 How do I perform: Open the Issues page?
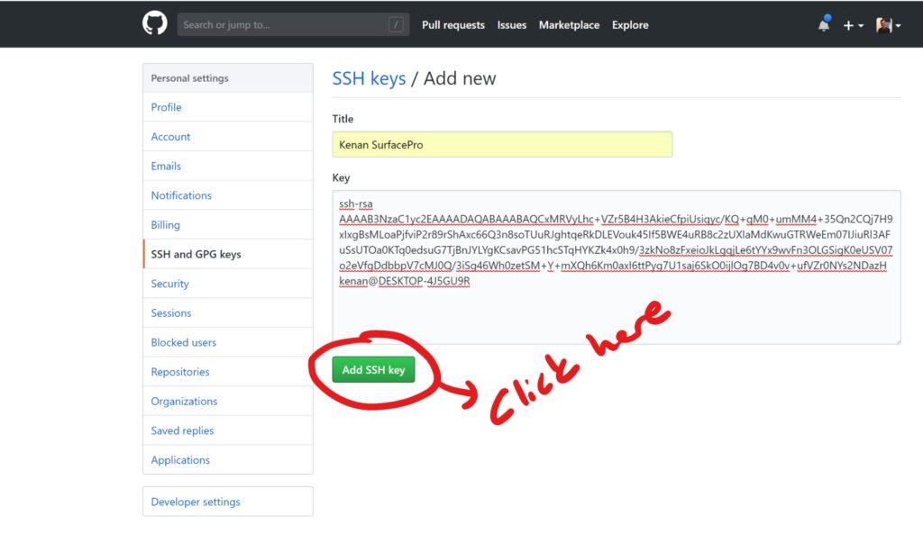point(512,25)
